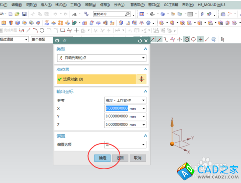Open the GC工具箱 menu
Viewport: 241px width, 183px height.
point(171,5)
